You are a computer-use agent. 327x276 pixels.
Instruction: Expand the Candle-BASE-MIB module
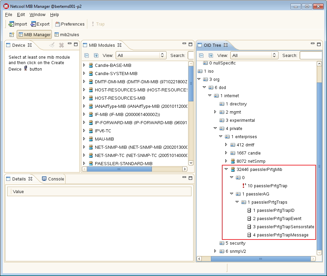84,65
